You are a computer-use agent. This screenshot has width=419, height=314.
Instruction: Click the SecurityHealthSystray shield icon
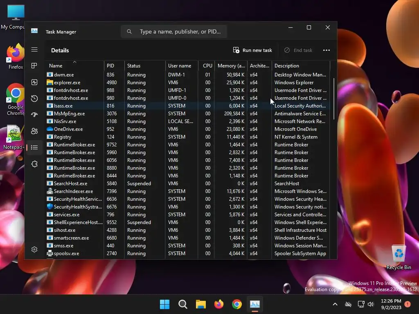(50, 206)
